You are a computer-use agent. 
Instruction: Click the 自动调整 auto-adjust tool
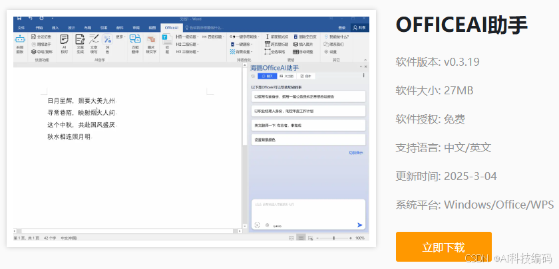(x=303, y=52)
